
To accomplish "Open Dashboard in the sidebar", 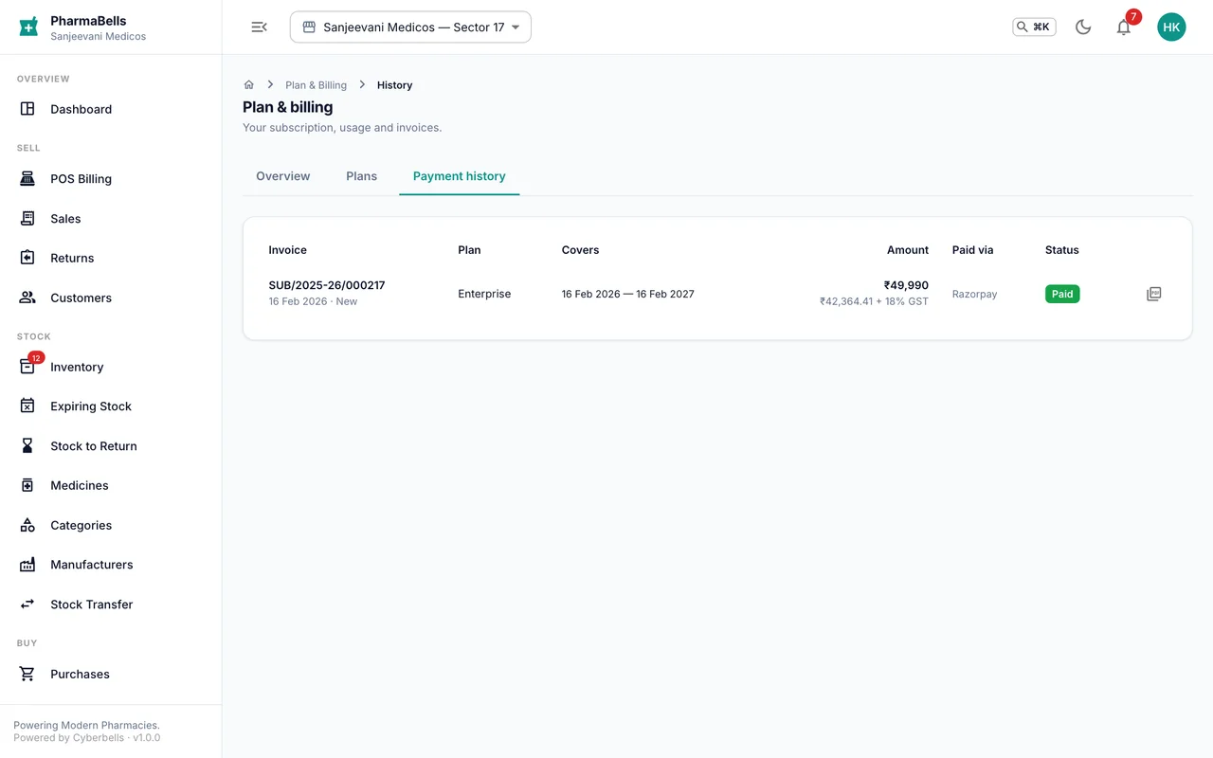I will click(111, 109).
